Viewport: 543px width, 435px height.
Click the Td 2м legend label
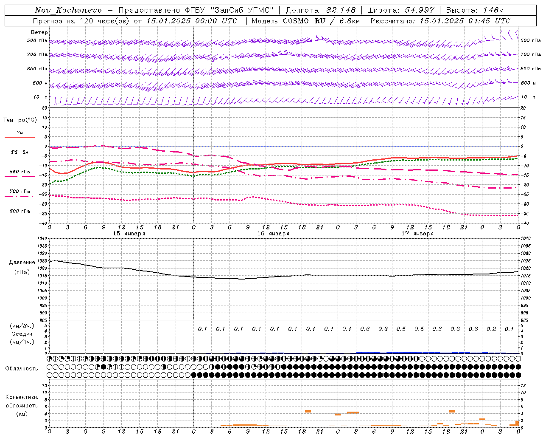pyautogui.click(x=20, y=152)
